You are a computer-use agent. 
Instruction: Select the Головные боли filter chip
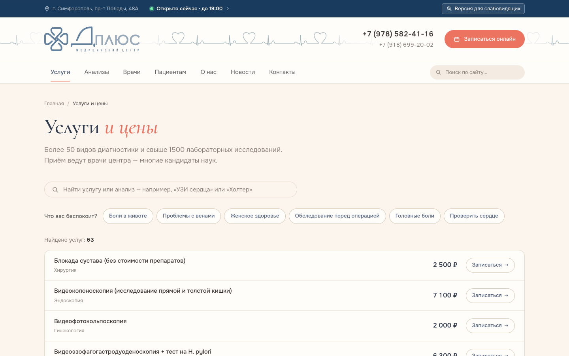click(x=415, y=216)
